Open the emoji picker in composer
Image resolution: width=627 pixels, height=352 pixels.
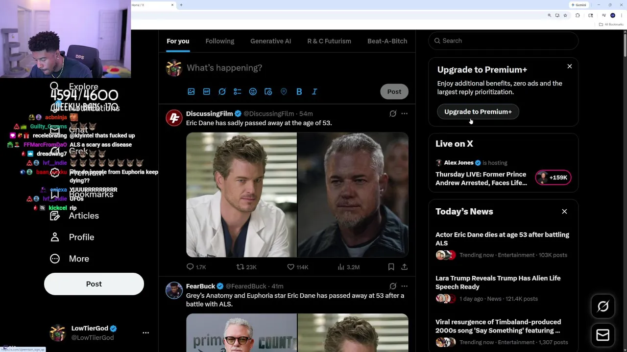point(253,91)
